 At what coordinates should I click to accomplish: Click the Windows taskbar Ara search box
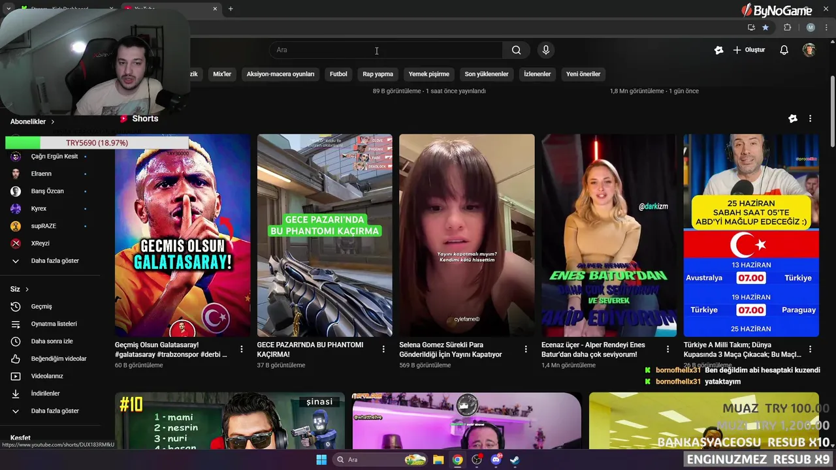[x=379, y=460]
